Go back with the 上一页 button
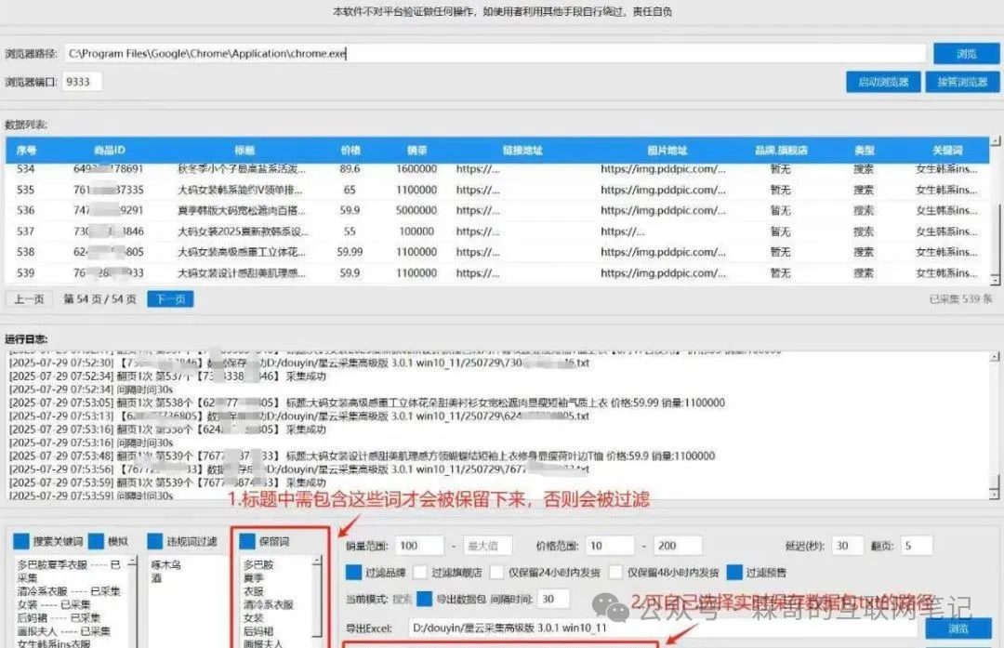This screenshot has width=1004, height=648. point(28,299)
